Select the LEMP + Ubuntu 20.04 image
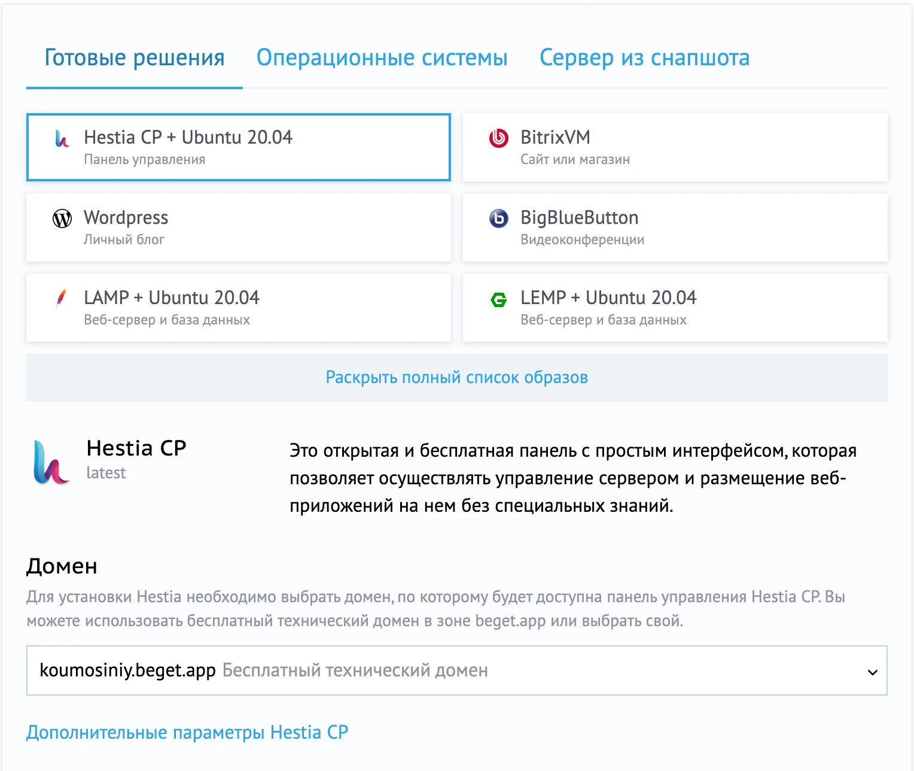The image size is (914, 771). pos(675,308)
